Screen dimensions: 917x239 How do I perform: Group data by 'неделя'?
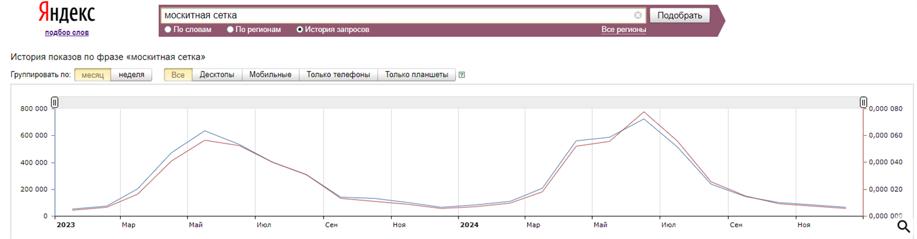click(x=131, y=75)
